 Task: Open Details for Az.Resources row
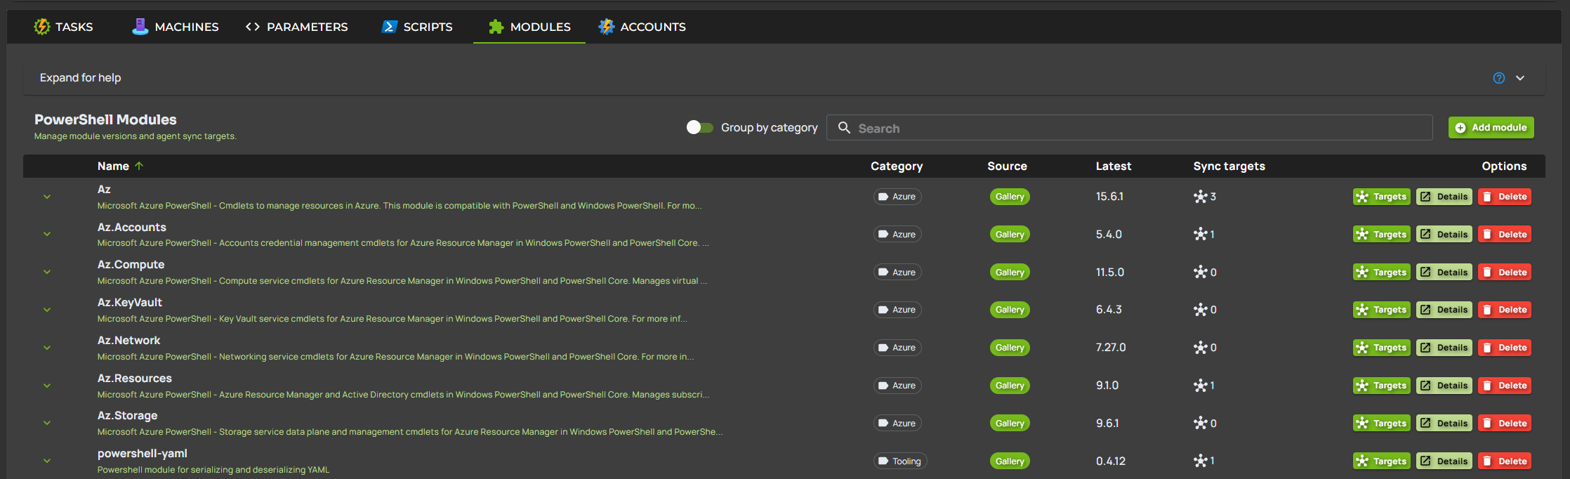tap(1444, 386)
